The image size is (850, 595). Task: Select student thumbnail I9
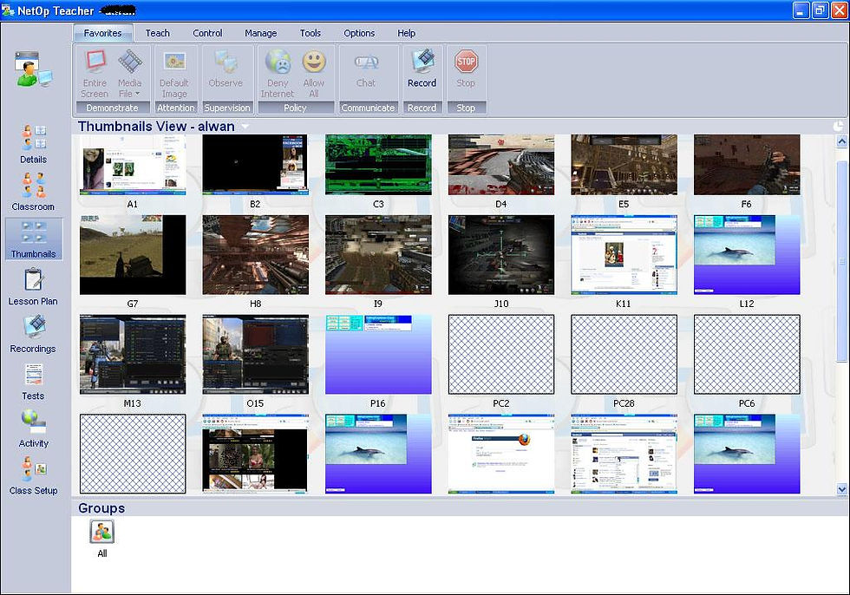pos(378,255)
